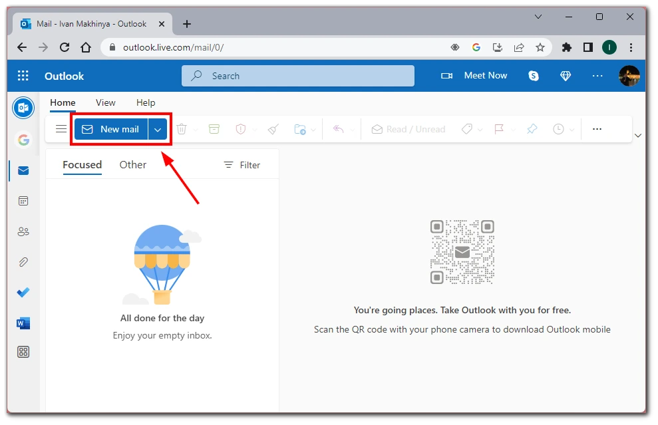This screenshot has width=658, height=425.
Task: Toggle Read / Unread status
Action: pyautogui.click(x=409, y=129)
